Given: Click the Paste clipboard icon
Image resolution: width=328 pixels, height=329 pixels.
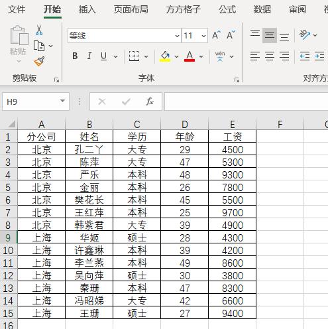Looking at the screenshot, I should tap(19, 35).
